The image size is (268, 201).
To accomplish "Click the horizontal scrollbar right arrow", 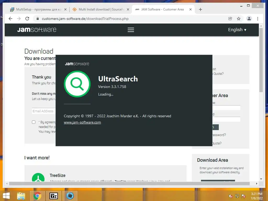I will 256,183.
